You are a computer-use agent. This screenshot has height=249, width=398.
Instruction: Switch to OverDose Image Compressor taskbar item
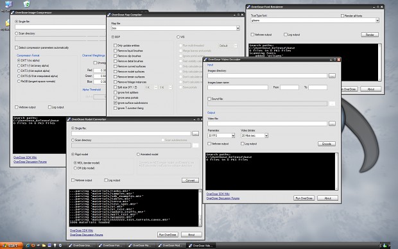[82, 245]
